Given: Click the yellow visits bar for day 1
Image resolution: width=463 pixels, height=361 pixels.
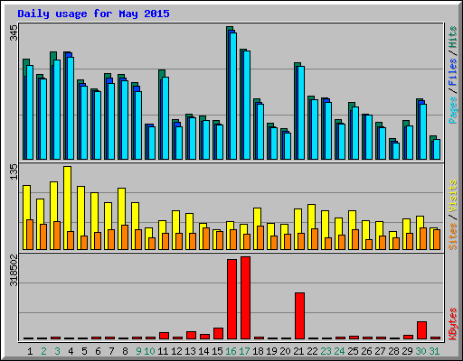Looking at the screenshot, I should pyautogui.click(x=26, y=218).
